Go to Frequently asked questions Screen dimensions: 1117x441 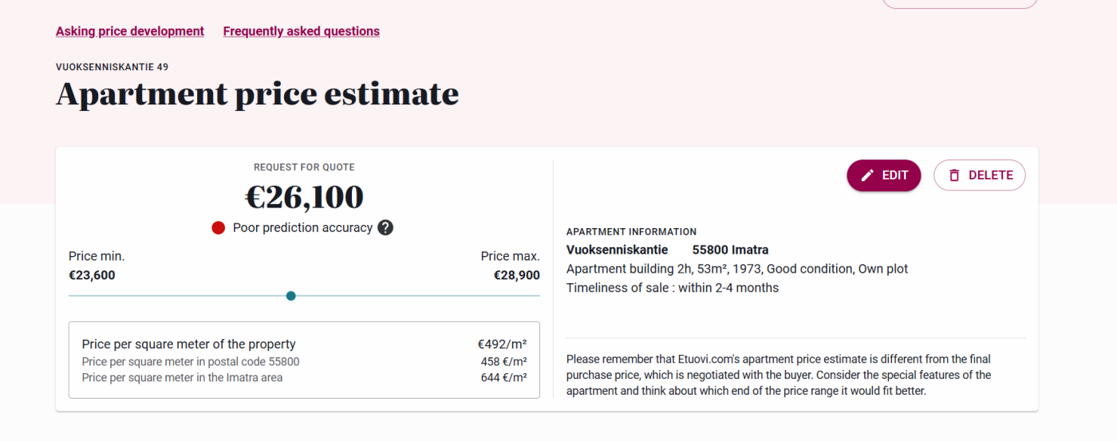point(302,31)
